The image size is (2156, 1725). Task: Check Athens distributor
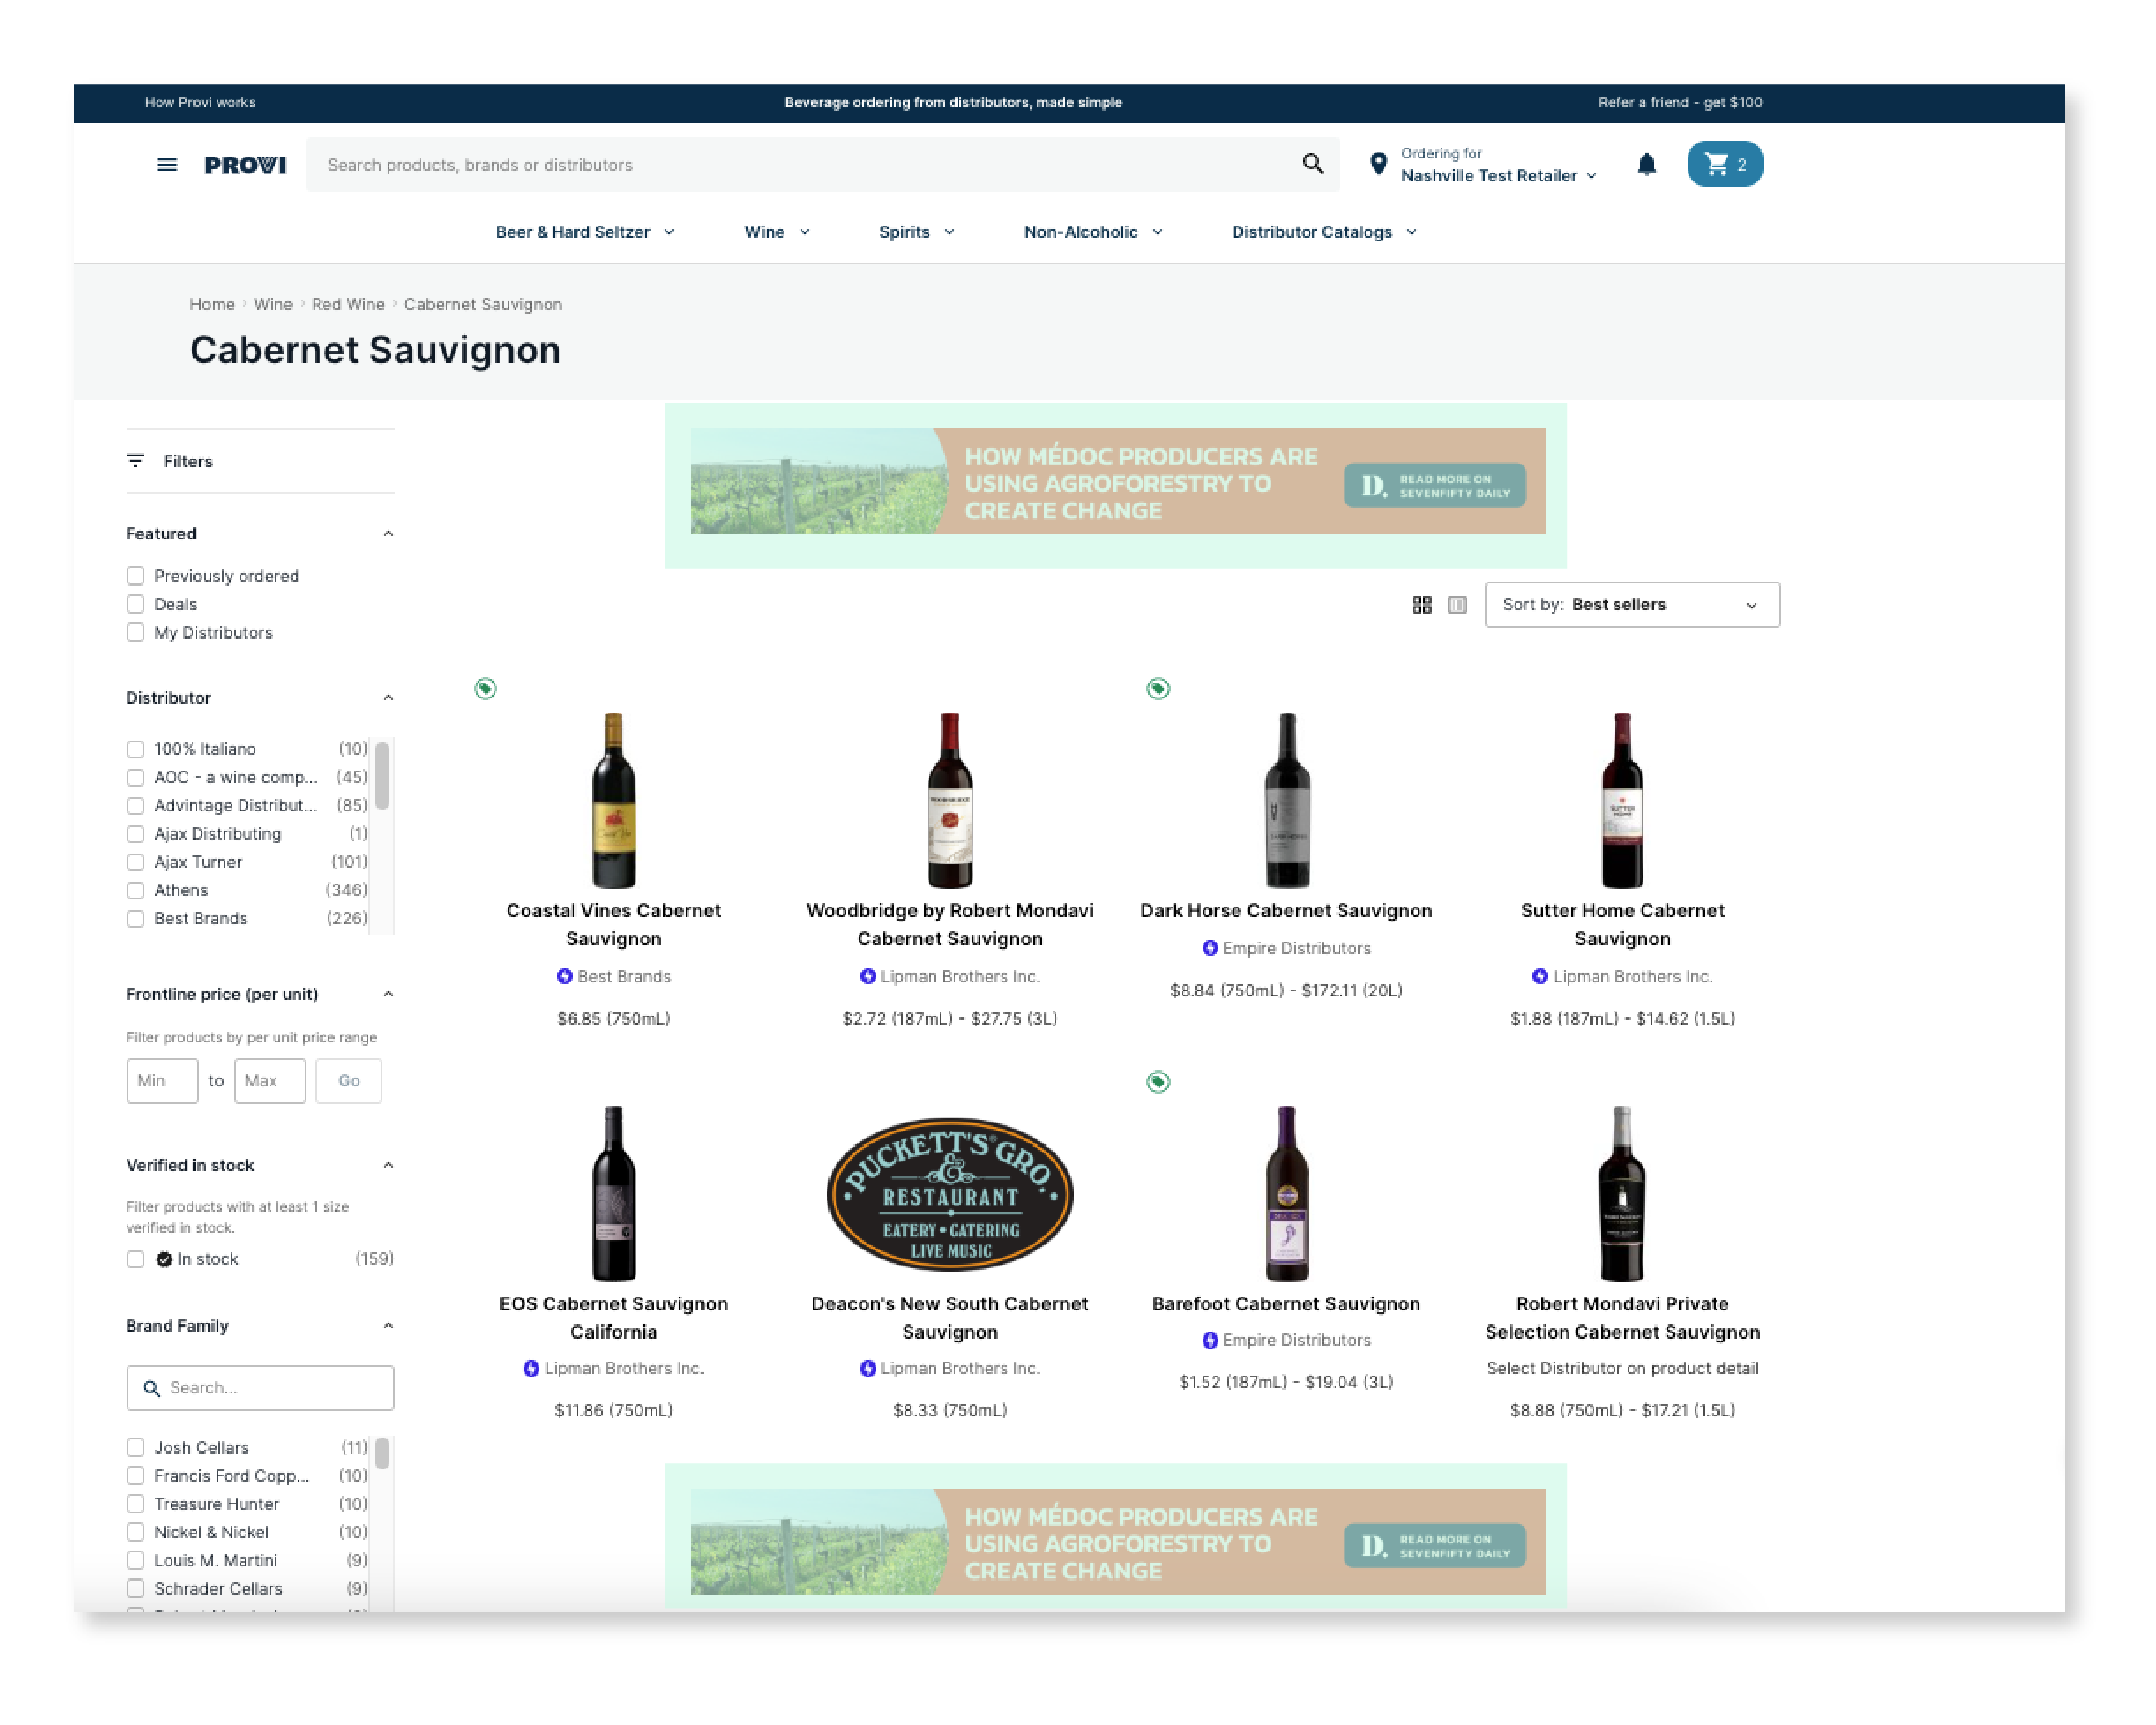[x=135, y=890]
